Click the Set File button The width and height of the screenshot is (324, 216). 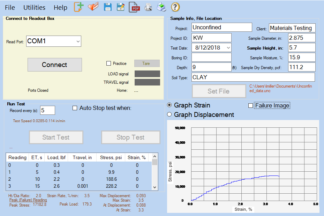click(219, 91)
